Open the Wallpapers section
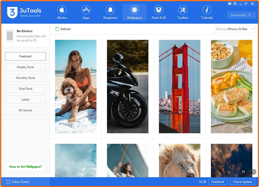The height and width of the screenshot is (187, 259). click(135, 12)
